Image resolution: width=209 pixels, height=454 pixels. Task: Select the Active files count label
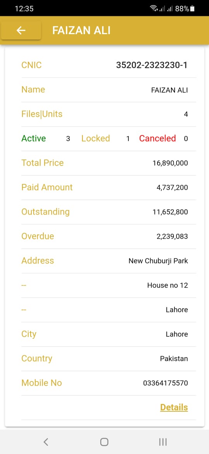(34, 139)
